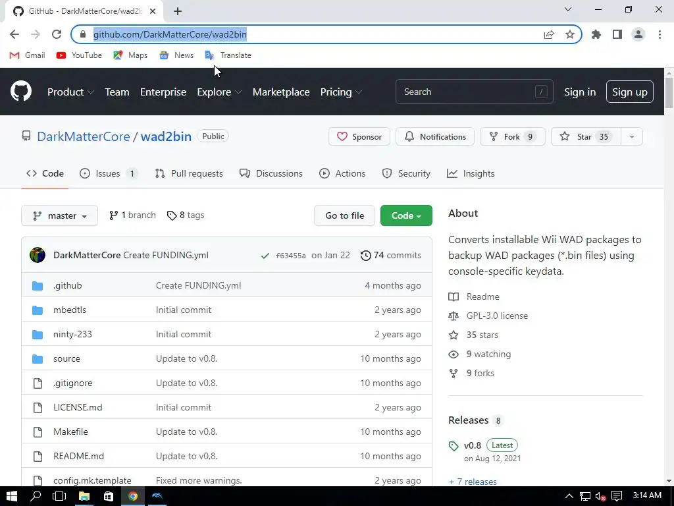Expand the Product menu
674x506 pixels.
tap(70, 92)
